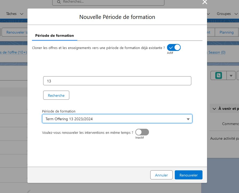Close the modal with the X icon

click(205, 2)
